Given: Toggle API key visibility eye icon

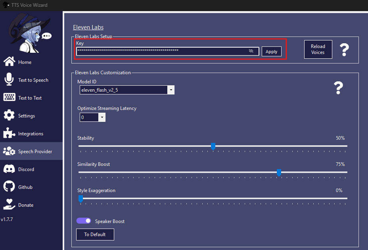Looking at the screenshot, I should 251,51.
